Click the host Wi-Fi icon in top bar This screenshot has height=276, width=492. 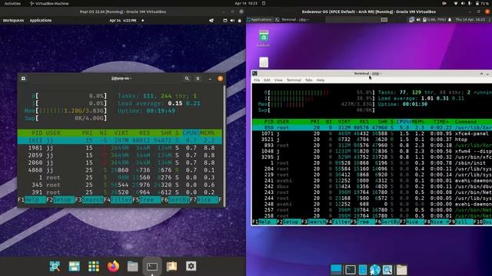tap(456, 3)
